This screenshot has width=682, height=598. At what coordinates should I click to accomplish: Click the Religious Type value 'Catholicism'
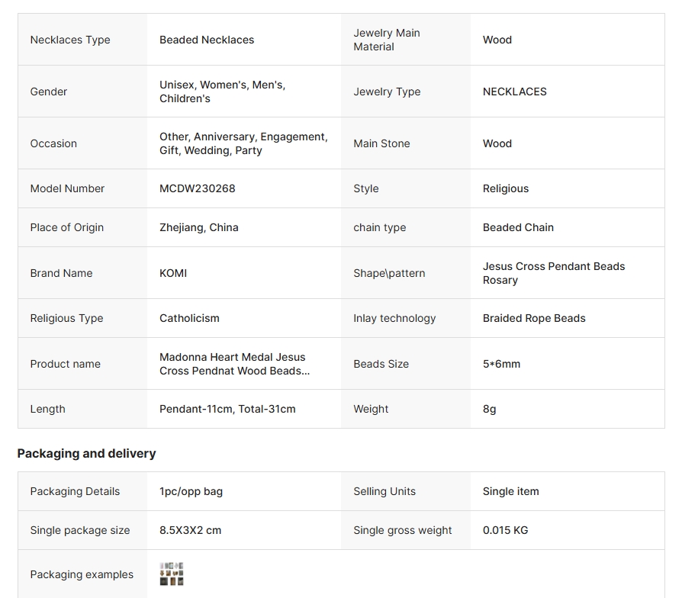tap(189, 318)
